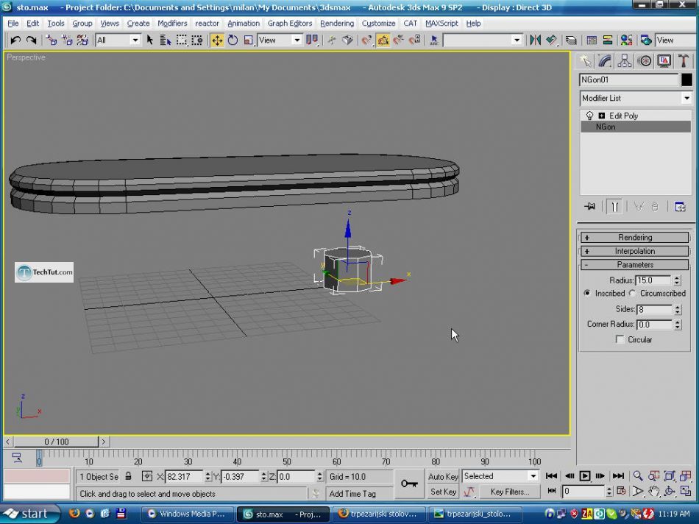Screen dimensions: 699x524
Task: Open the Hierarchy command panel tab
Action: (625, 61)
